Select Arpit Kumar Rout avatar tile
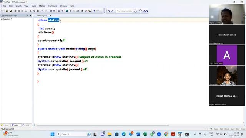Viewport: 246px width, 138px height. [x=227, y=55]
